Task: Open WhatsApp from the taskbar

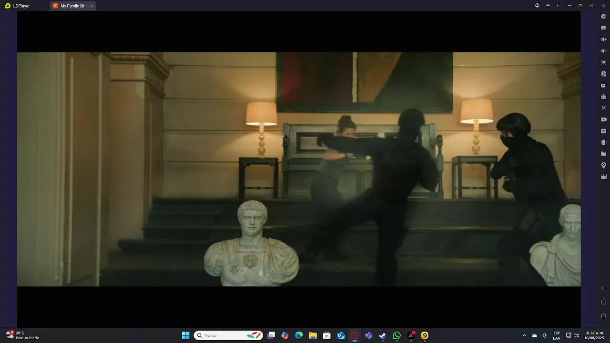Action: (396, 335)
